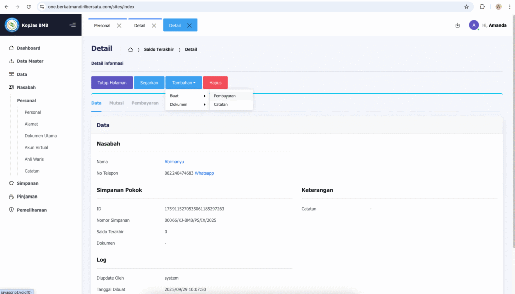Reload the page in browser
515x294 pixels.
(28, 7)
